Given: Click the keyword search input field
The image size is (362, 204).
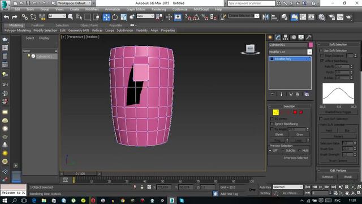Looking at the screenshot, I should 251,3.
